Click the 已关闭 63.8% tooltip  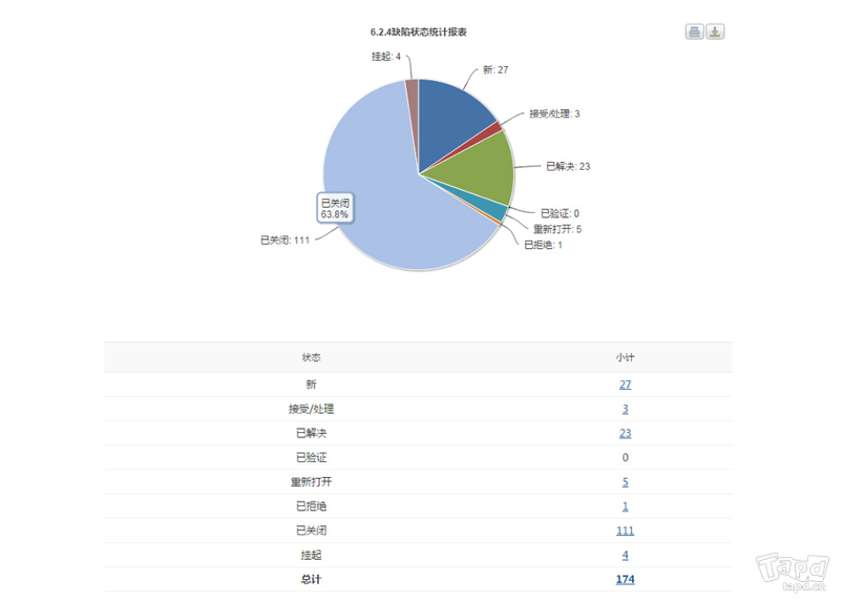(x=335, y=208)
